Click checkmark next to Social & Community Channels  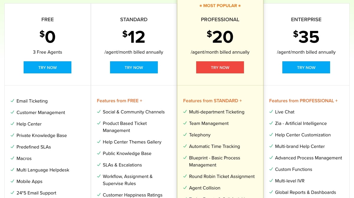click(99, 112)
